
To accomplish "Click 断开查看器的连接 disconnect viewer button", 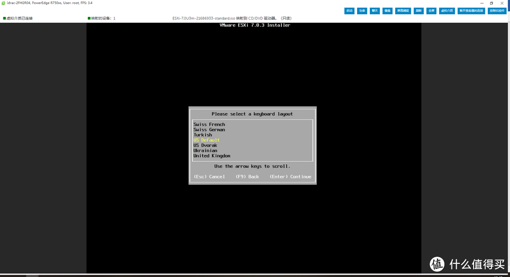I will pos(471,11).
